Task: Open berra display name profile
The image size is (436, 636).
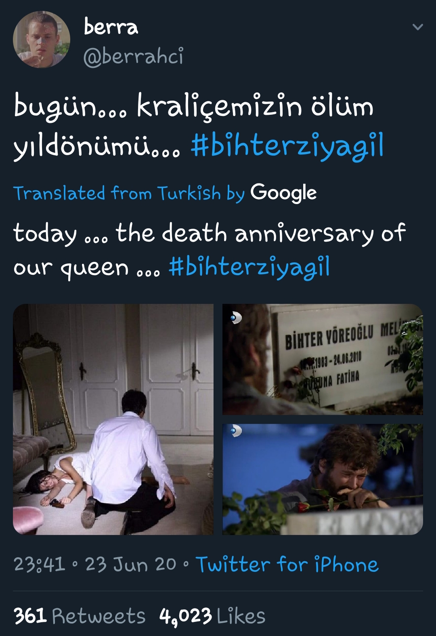Action: click(111, 26)
